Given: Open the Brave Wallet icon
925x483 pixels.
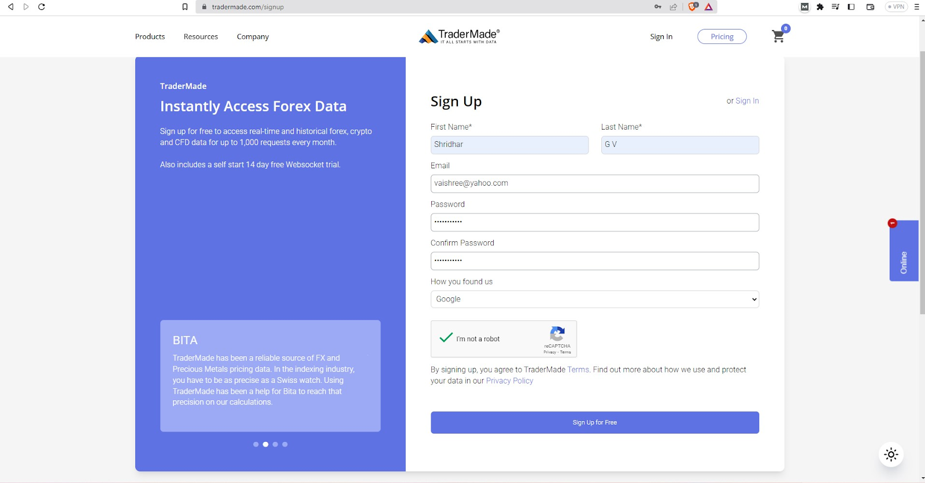Looking at the screenshot, I should tap(870, 7).
